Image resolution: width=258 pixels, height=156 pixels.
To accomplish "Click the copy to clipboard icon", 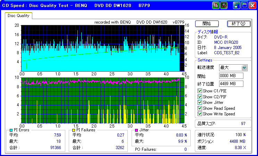I will click(x=216, y=6).
